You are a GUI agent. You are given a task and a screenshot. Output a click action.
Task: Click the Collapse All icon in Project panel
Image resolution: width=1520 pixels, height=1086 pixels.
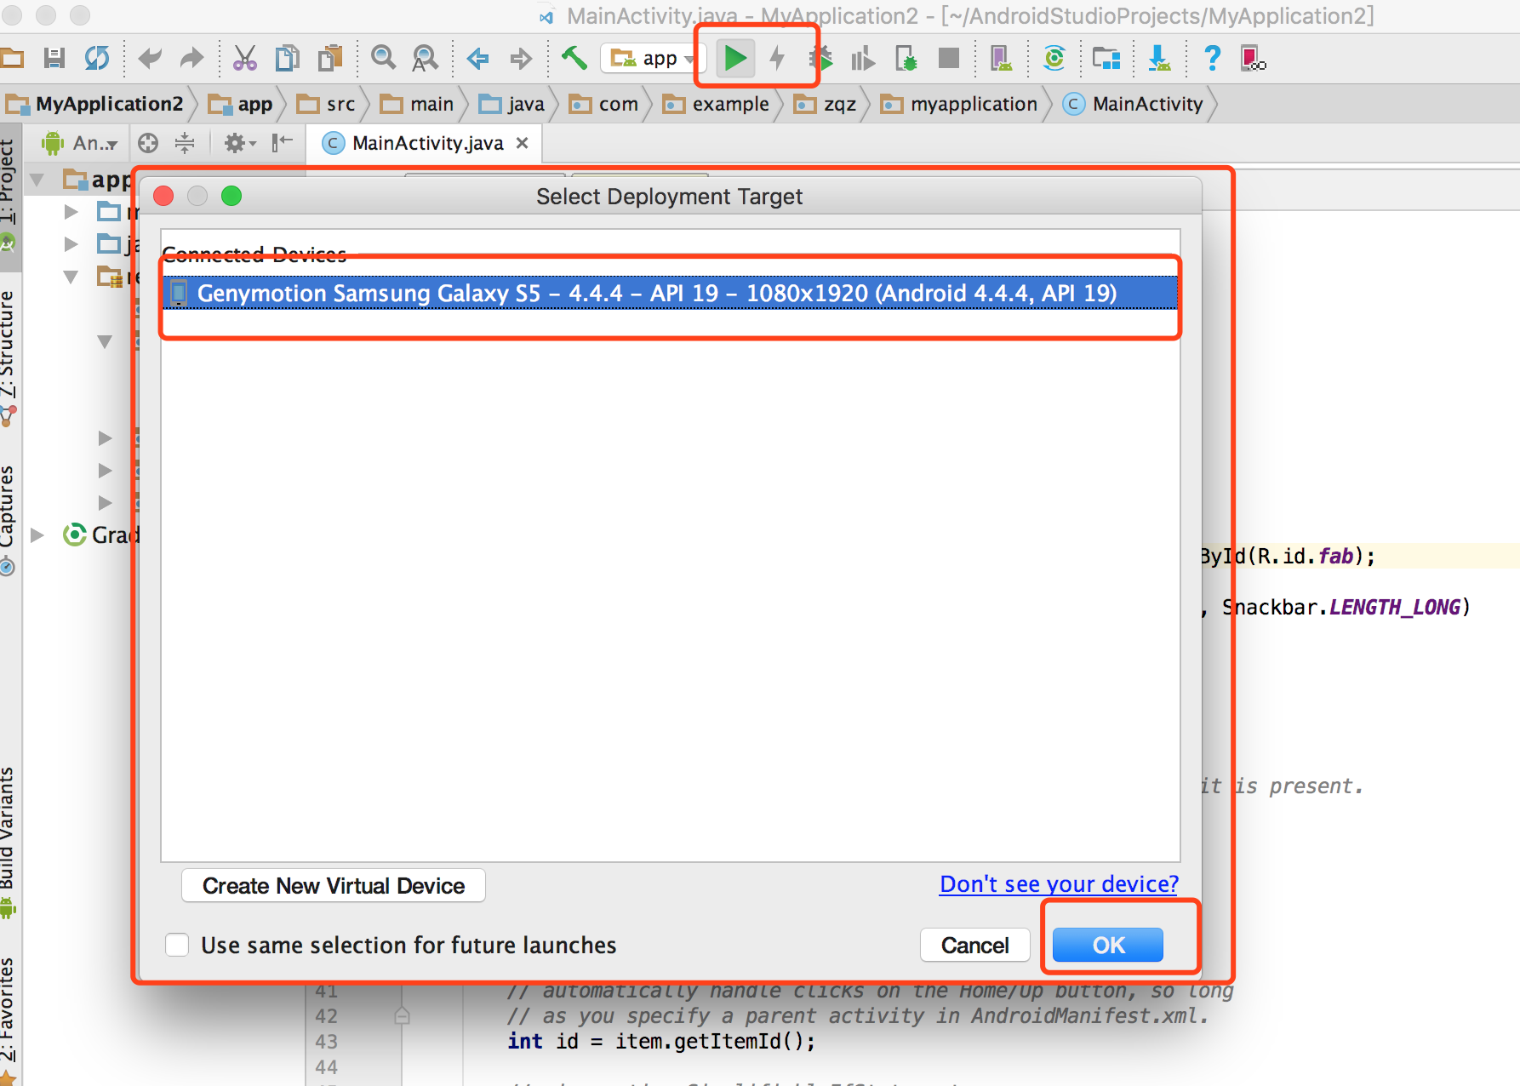click(185, 143)
